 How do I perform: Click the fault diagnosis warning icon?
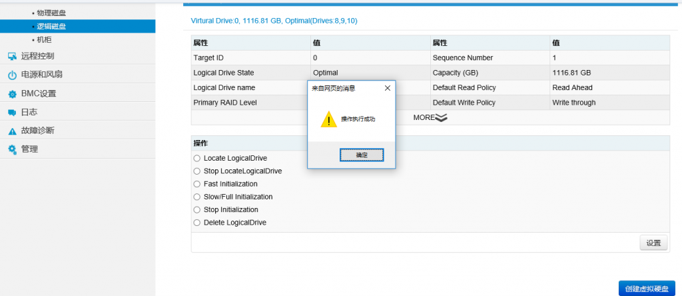point(12,131)
